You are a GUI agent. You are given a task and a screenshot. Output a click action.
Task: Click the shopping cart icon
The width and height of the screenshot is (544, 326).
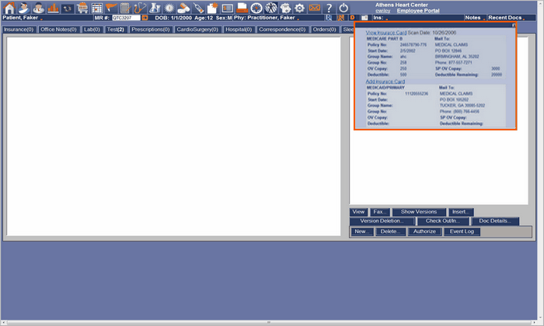pyautogui.click(x=82, y=7)
